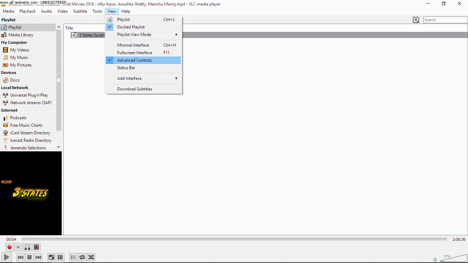Click sidebar scrollbar up arrow
Screen dimensions: 468x263
[59, 26]
